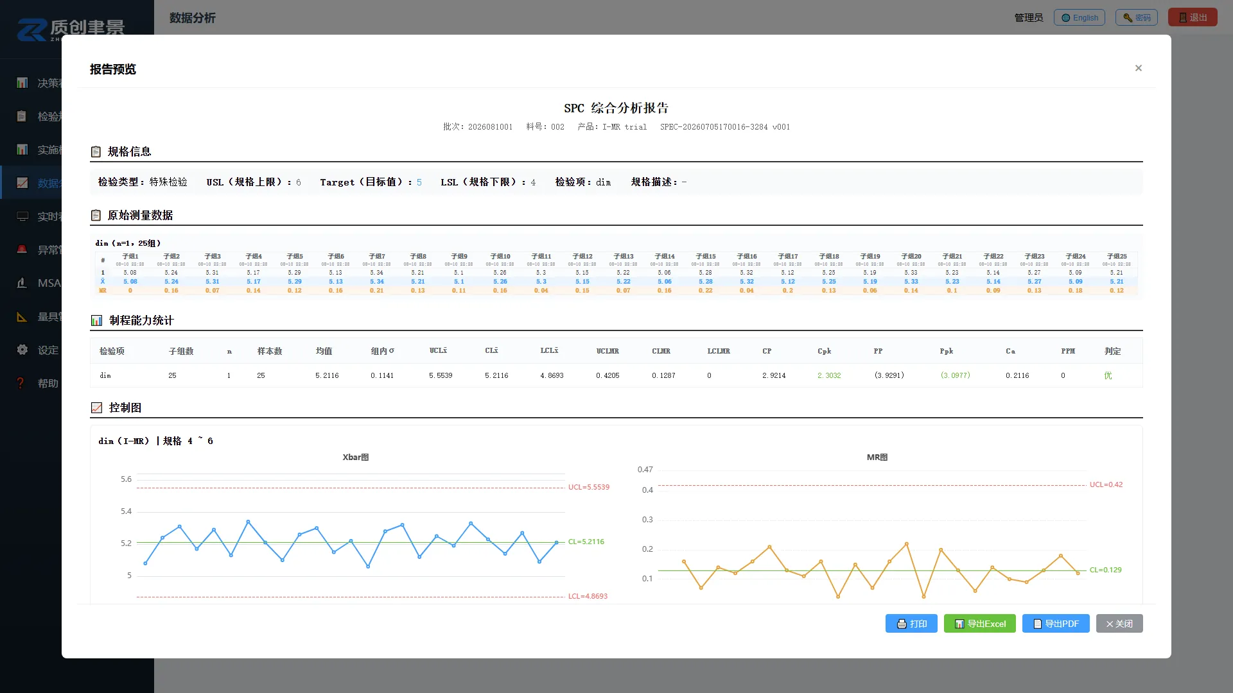
Task: Click the Excel icon in export button
Action: point(959,624)
